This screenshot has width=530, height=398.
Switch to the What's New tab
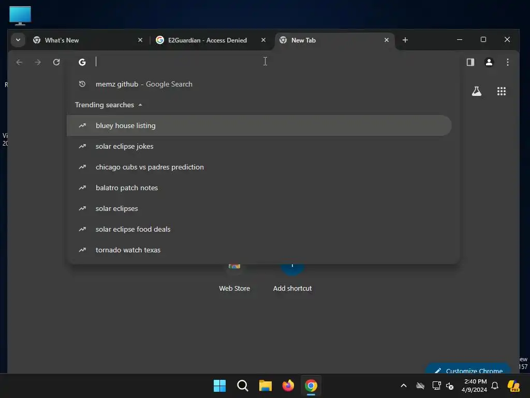[x=88, y=40]
